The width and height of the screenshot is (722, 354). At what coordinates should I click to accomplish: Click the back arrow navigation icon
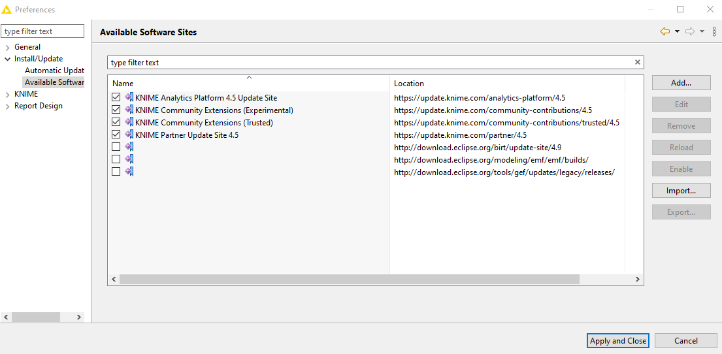click(x=665, y=31)
